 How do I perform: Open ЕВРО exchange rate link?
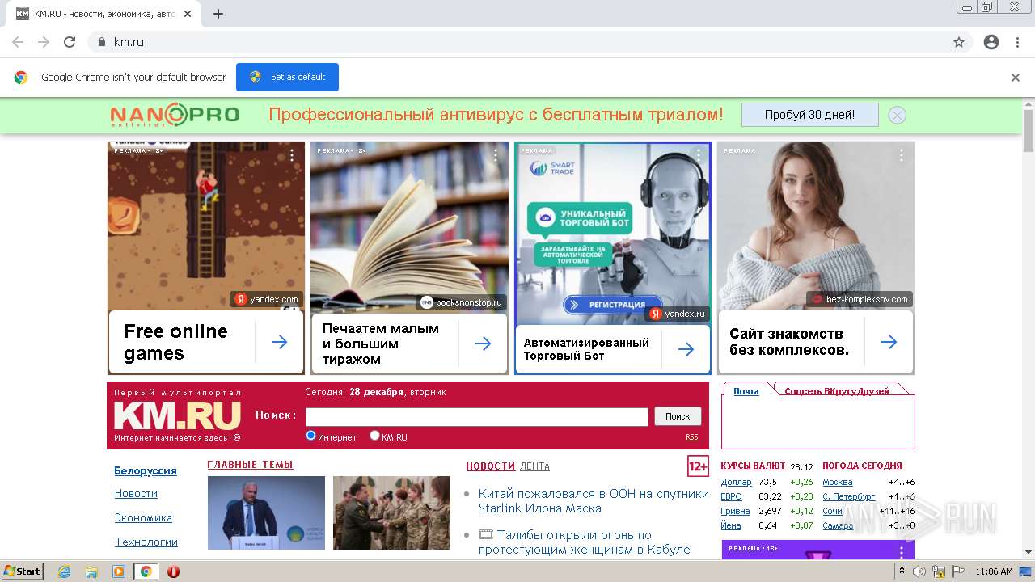coord(731,496)
